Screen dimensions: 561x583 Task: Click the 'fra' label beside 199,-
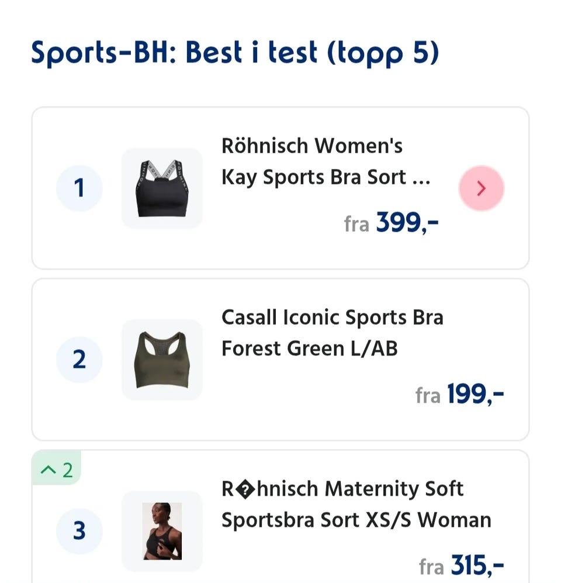(428, 396)
